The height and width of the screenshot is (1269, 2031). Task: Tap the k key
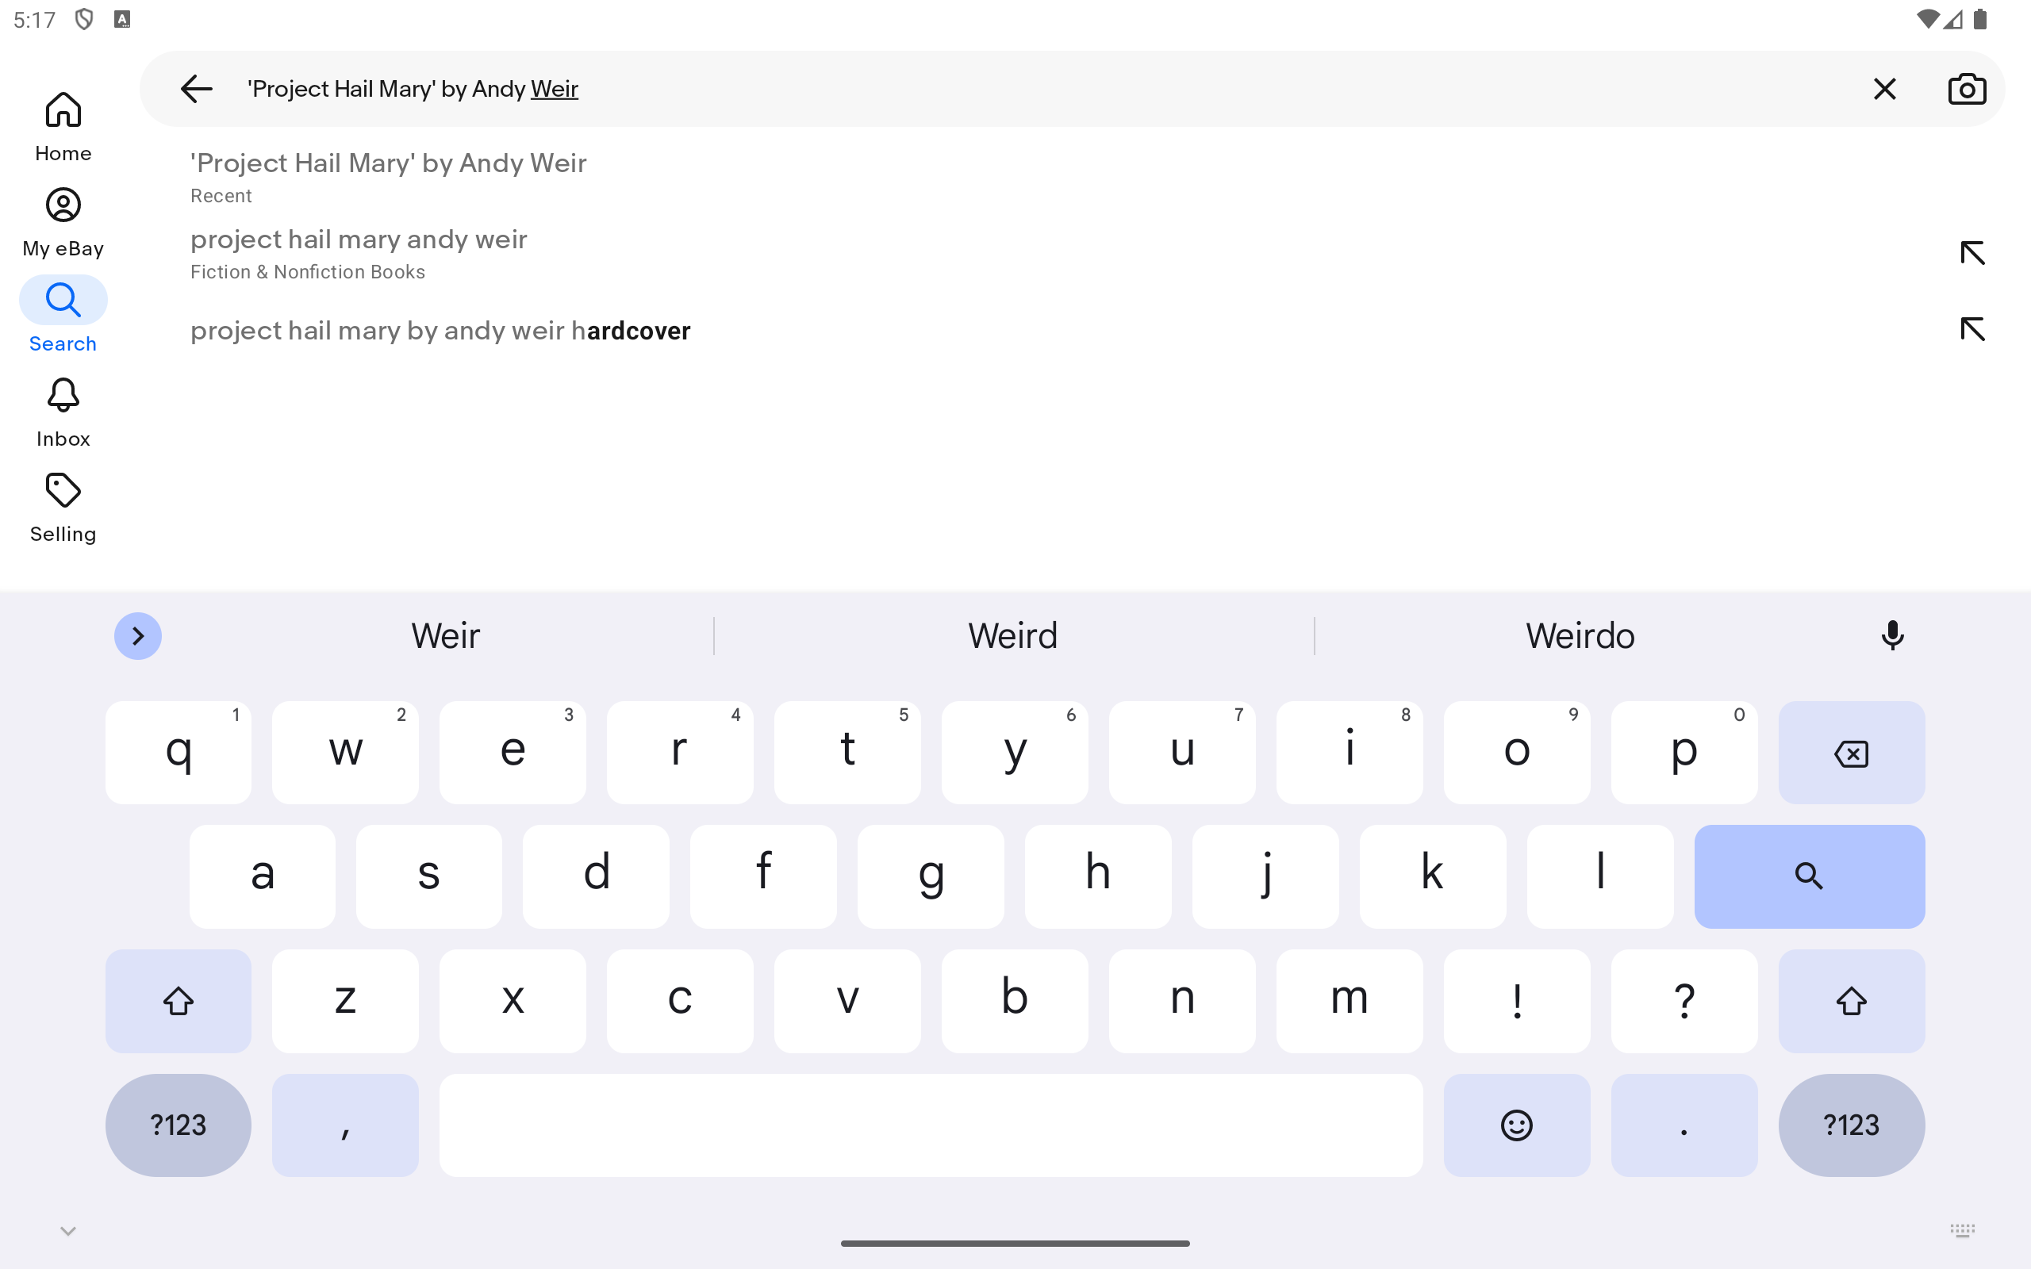click(x=1433, y=876)
